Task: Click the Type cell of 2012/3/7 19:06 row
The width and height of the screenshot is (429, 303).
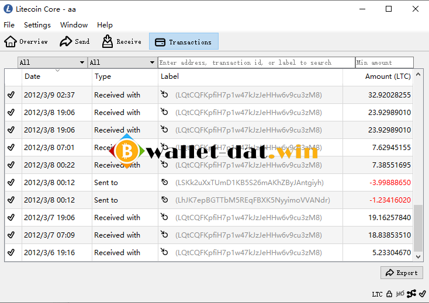Action: (x=125, y=218)
